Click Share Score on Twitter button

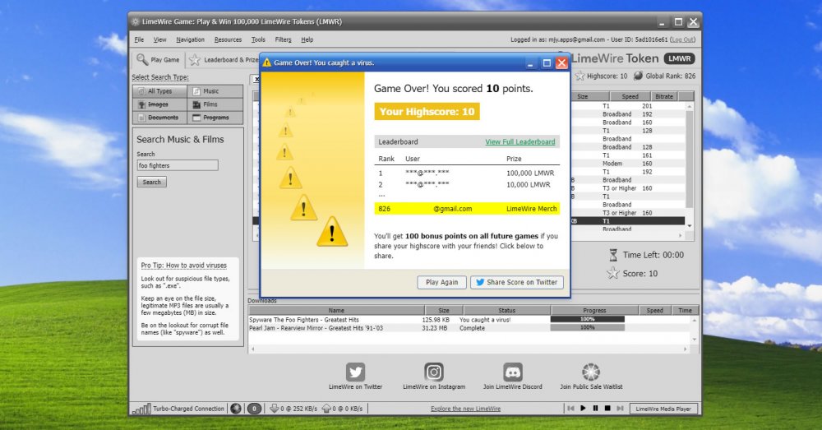[x=517, y=282]
